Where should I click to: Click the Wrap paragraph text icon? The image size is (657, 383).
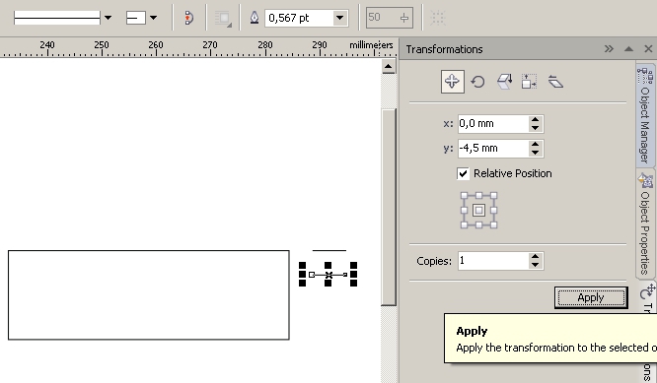pyautogui.click(x=223, y=19)
